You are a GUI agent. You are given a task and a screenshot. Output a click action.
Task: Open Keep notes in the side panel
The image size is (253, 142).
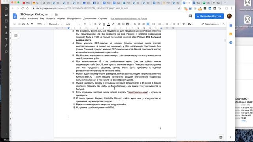[231, 34]
